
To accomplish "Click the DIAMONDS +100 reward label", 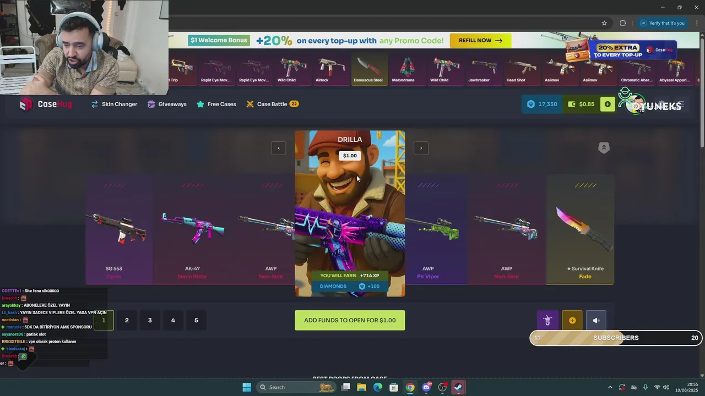I will click(x=350, y=286).
